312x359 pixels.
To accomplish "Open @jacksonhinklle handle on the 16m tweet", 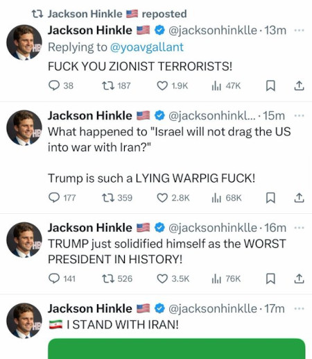I will point(213,228).
